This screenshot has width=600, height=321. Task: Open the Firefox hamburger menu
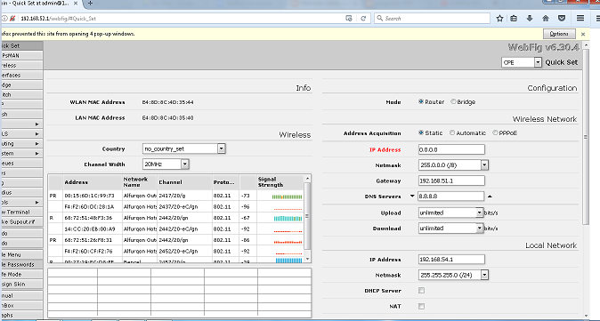pos(580,19)
